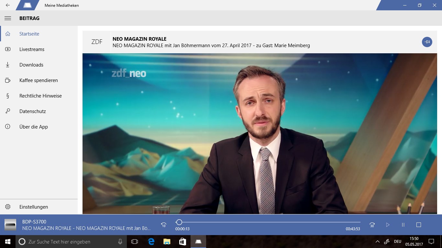Skip forward 30 seconds
The height and width of the screenshot is (248, 442).
372,225
